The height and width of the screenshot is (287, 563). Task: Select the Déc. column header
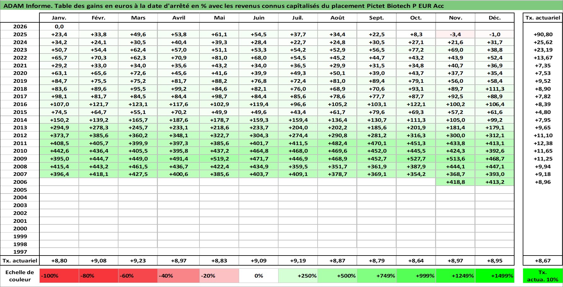coord(495,18)
